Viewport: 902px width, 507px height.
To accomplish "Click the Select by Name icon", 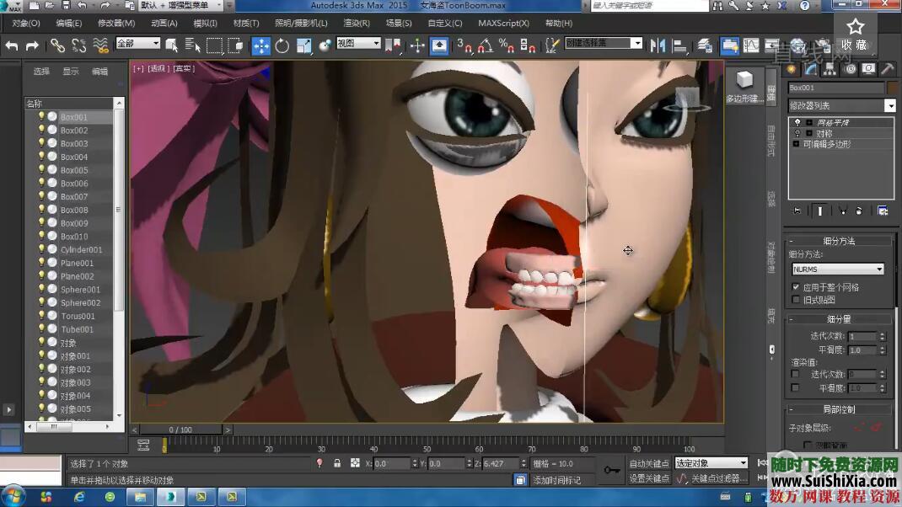I will (x=193, y=45).
